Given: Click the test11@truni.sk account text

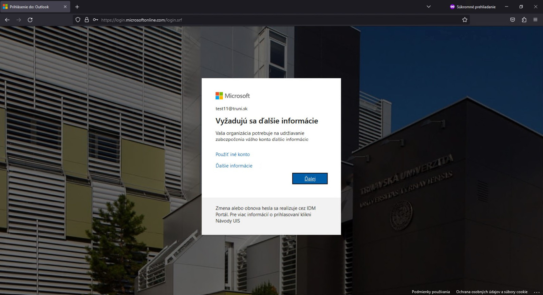Looking at the screenshot, I should 231,109.
